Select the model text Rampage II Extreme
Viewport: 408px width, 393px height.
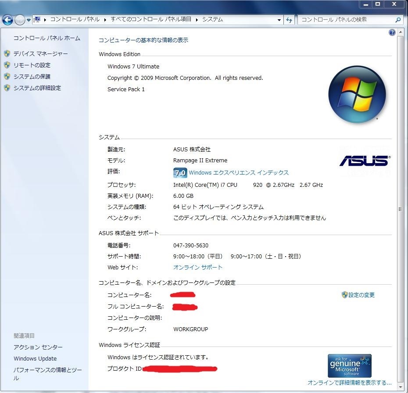pyautogui.click(x=200, y=161)
